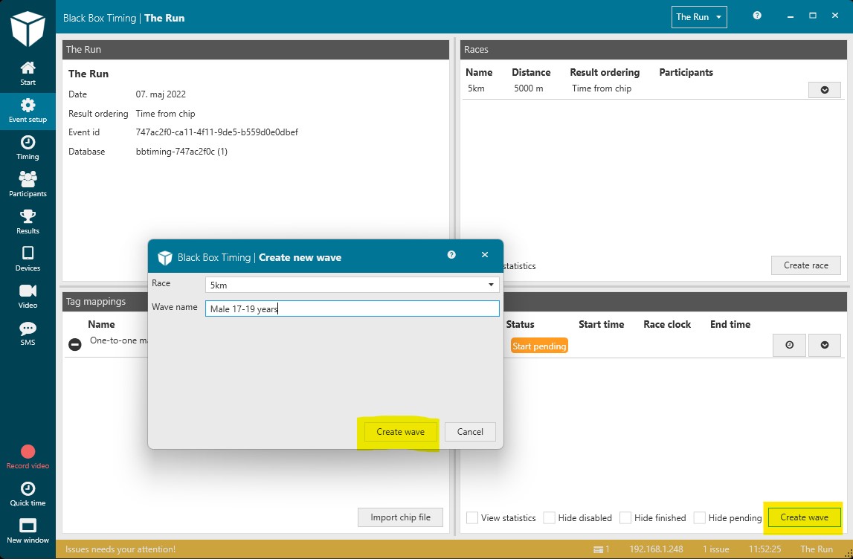Viewport: 853px width, 559px height.
Task: Cancel the Create new wave dialog
Action: 470,432
